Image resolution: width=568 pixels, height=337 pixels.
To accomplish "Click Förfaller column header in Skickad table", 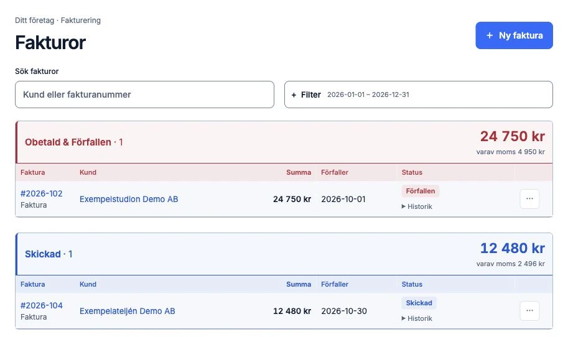I will pyautogui.click(x=334, y=284).
